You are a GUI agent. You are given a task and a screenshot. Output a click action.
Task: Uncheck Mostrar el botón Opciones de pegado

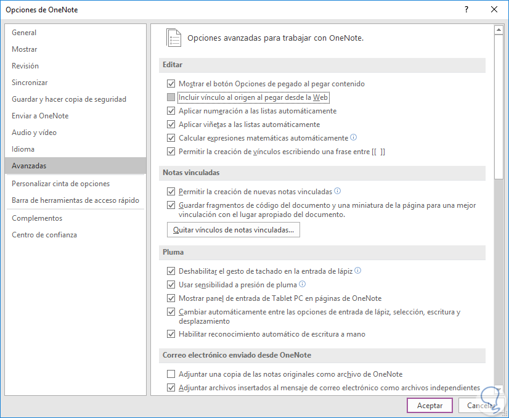171,84
